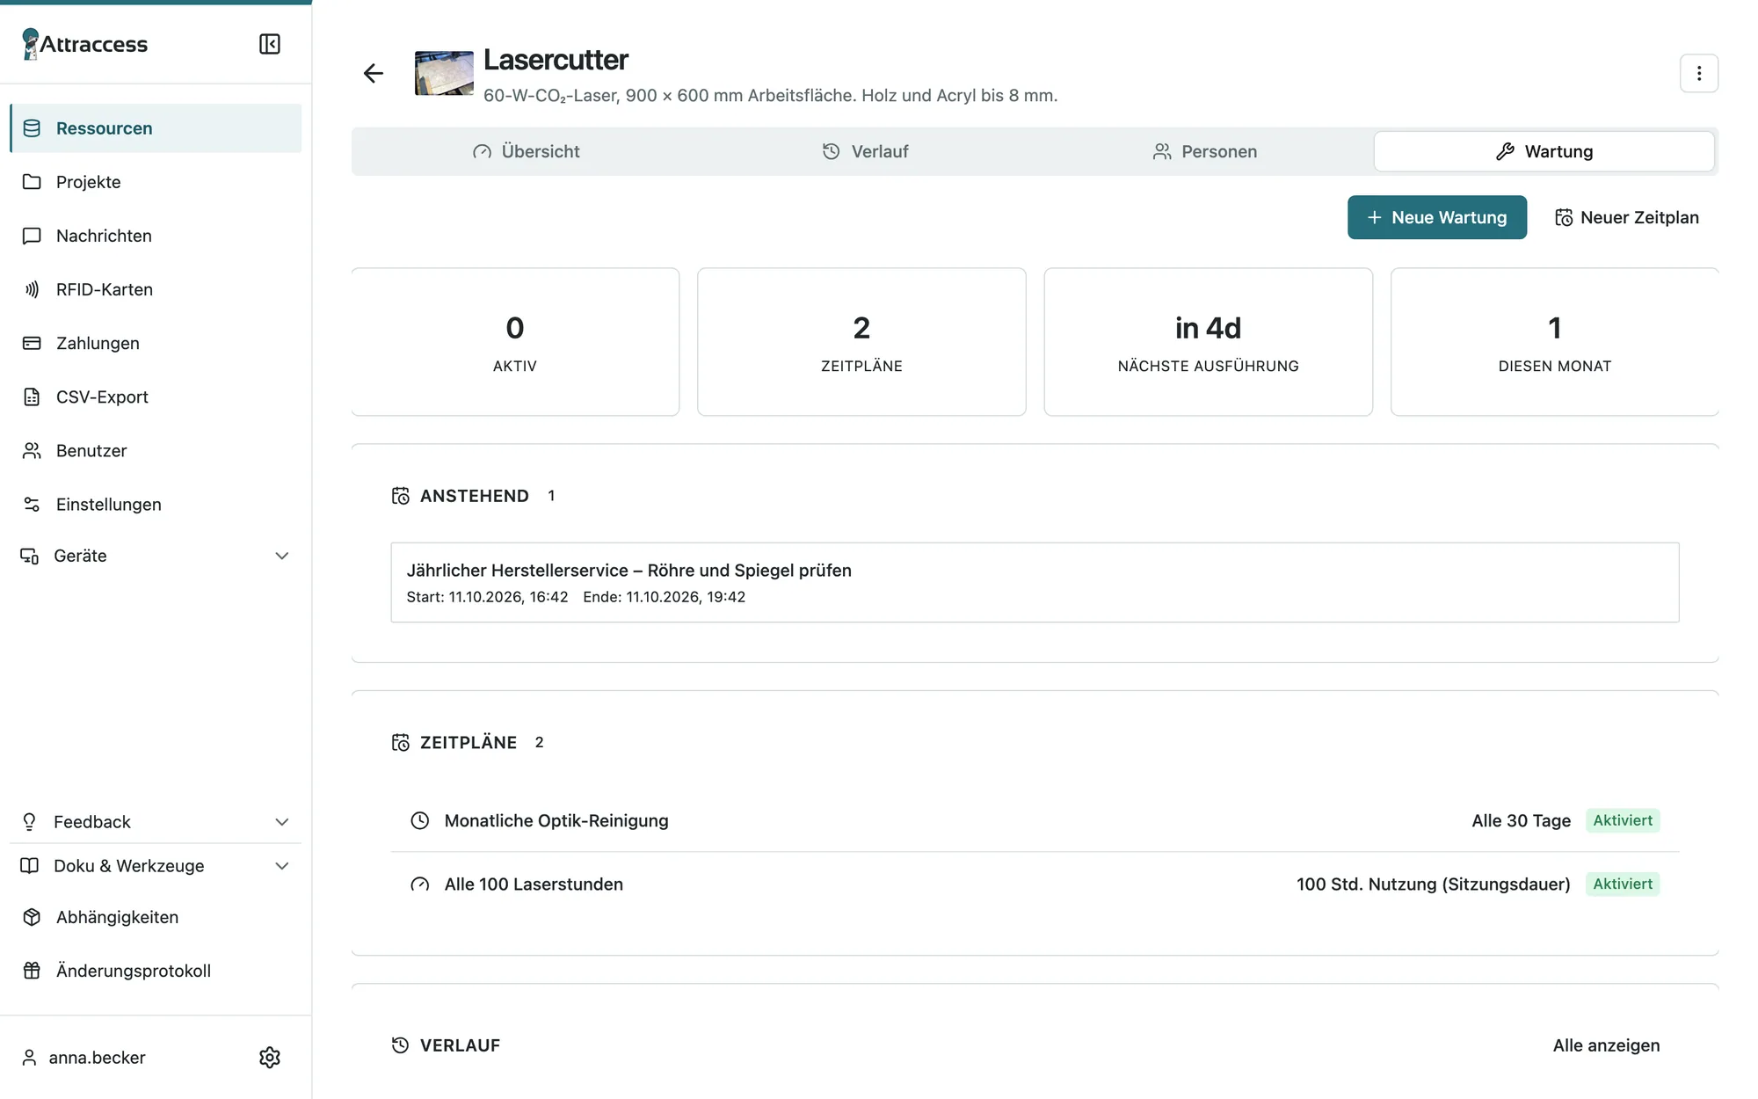Click the clock icon beside Monatliche Optik-Reinigung
Screen dimensions: 1758x1099
tap(420, 820)
